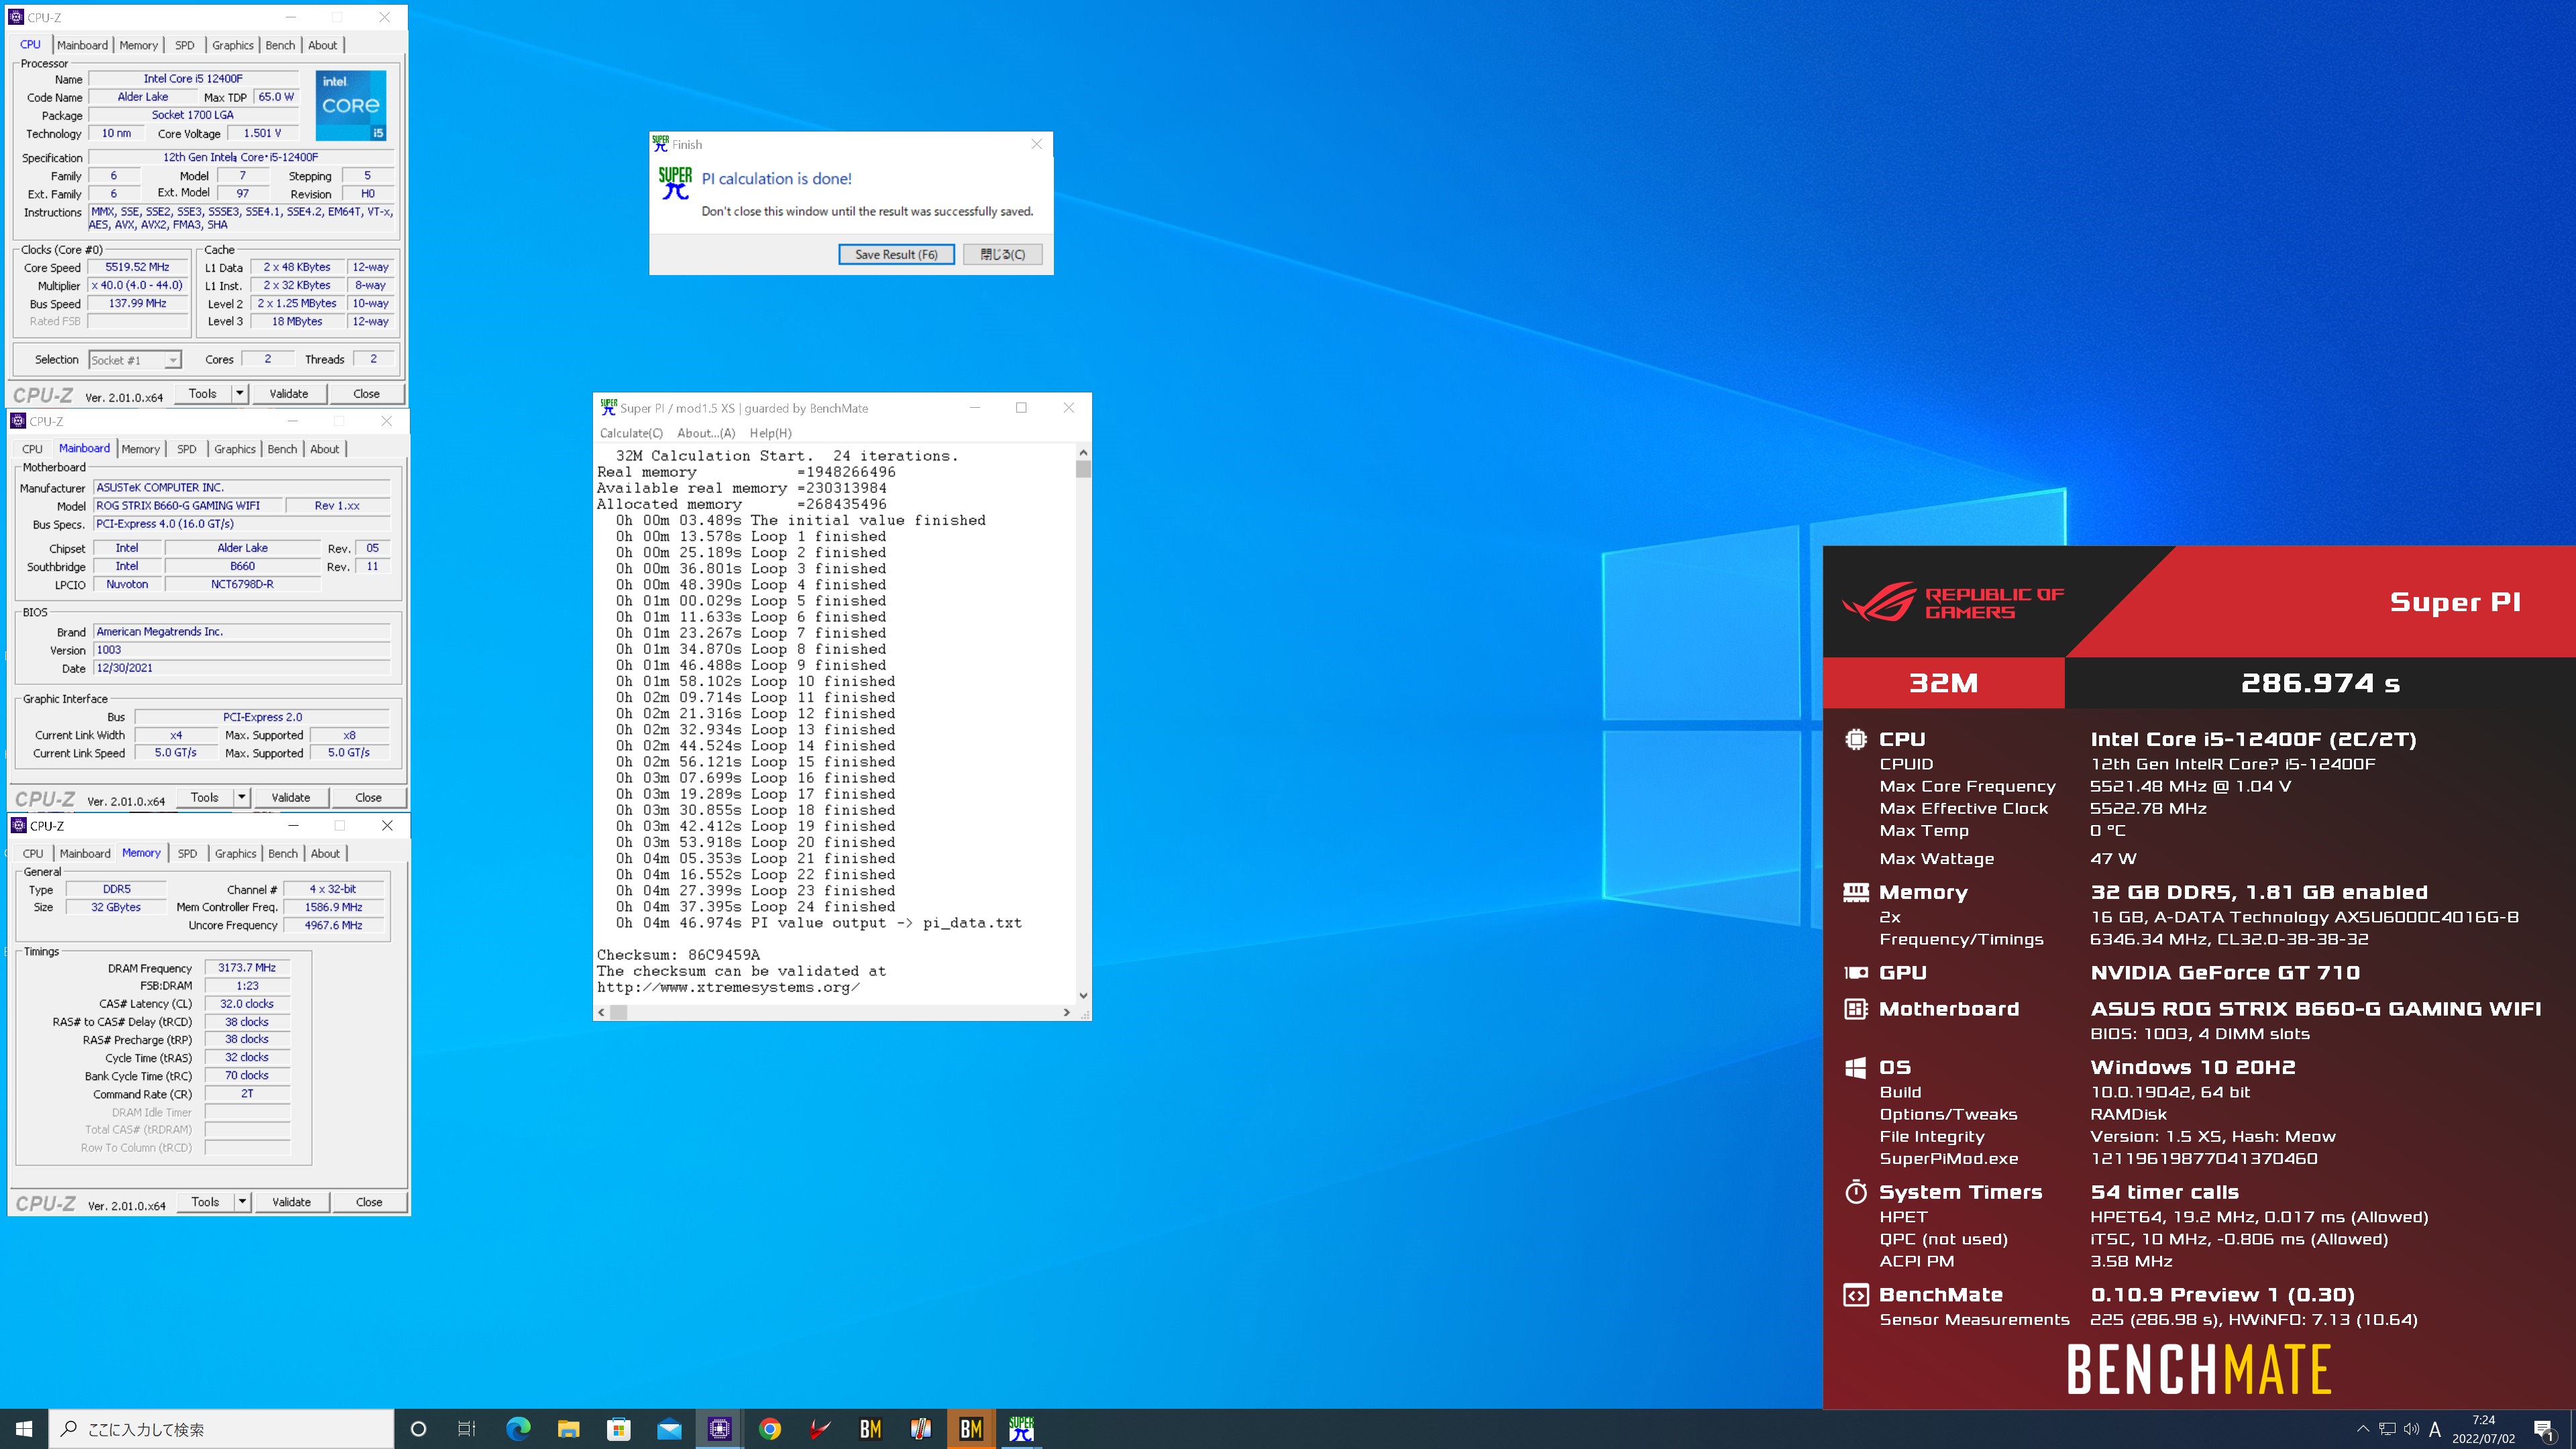Open the Windows Start menu
The height and width of the screenshot is (1449, 2576).
click(24, 1429)
